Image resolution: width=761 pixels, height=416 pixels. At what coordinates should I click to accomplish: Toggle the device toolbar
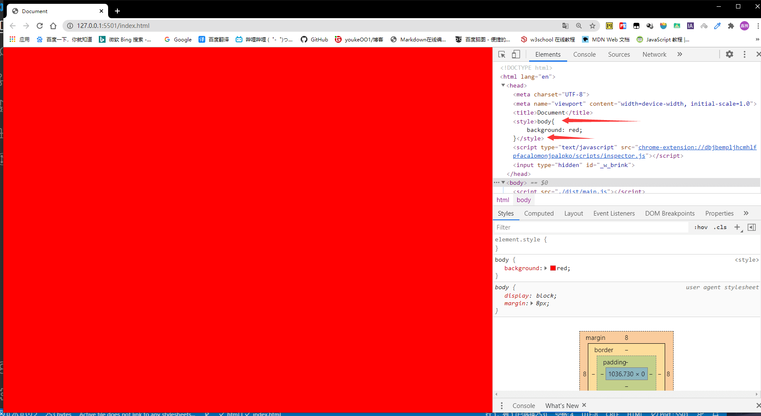pyautogui.click(x=516, y=54)
